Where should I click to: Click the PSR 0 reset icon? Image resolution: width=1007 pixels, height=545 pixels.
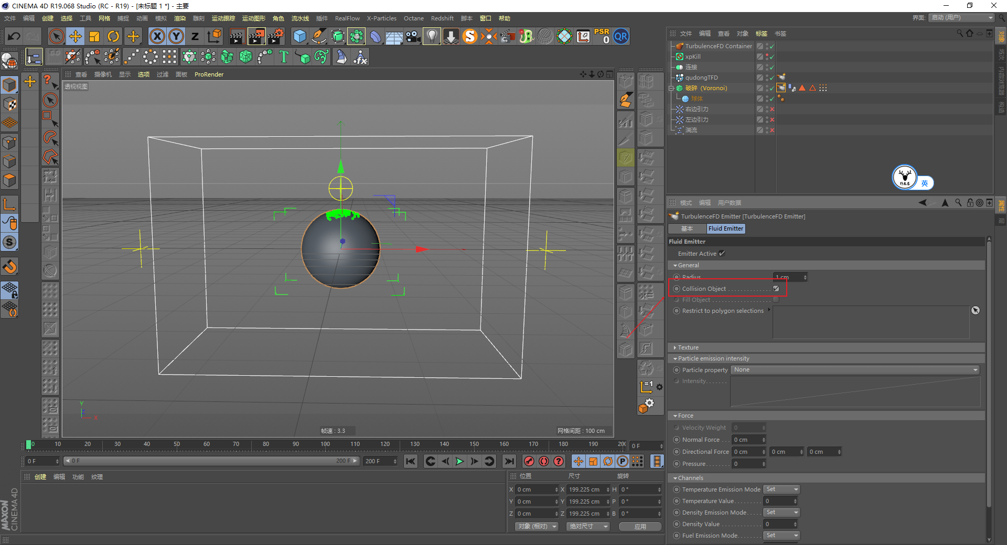pos(602,36)
